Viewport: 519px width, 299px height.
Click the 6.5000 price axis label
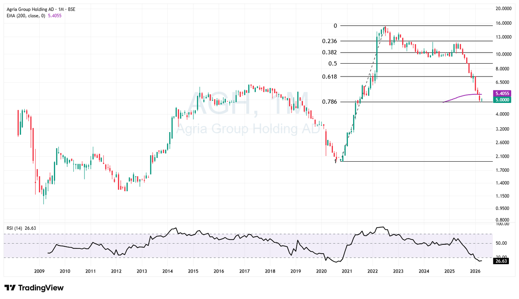[x=503, y=82]
